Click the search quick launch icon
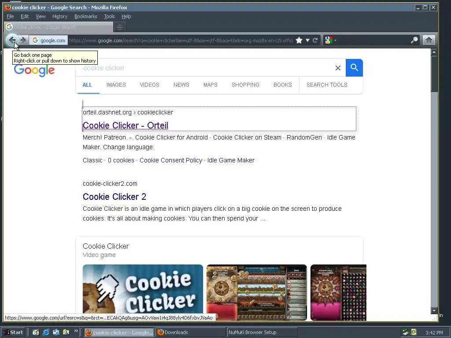This screenshot has width=451, height=338. 66,332
